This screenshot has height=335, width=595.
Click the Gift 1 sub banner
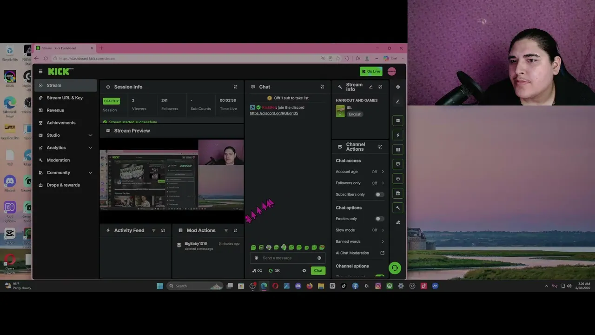pos(288,98)
